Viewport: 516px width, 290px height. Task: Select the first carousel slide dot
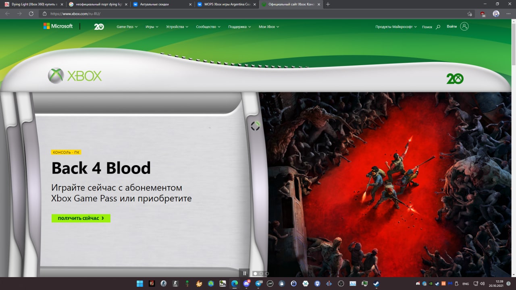tap(255, 273)
